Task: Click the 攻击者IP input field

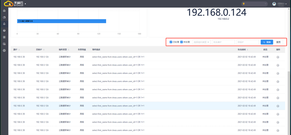Action: (x=223, y=42)
